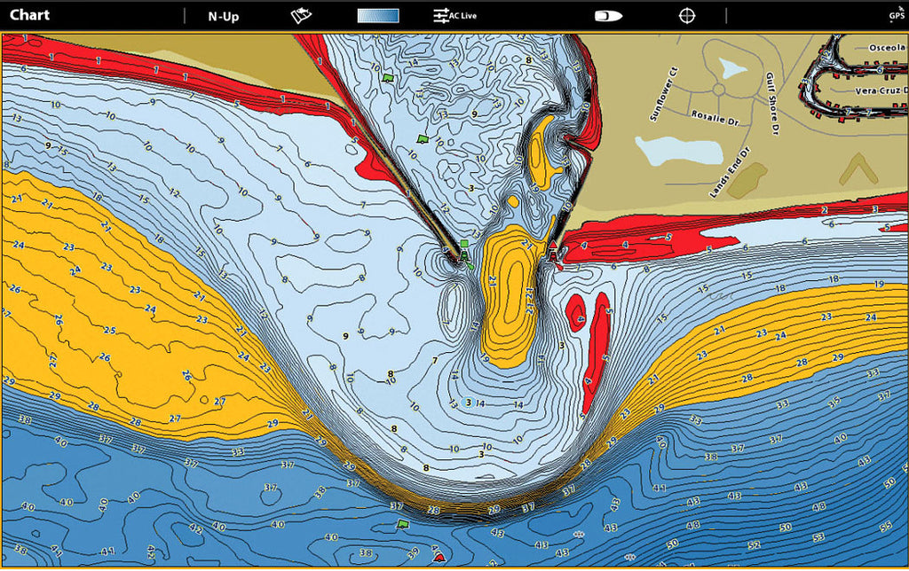The image size is (909, 571).
Task: Choose the blue depth shading palette swatch
Action: pyautogui.click(x=378, y=16)
